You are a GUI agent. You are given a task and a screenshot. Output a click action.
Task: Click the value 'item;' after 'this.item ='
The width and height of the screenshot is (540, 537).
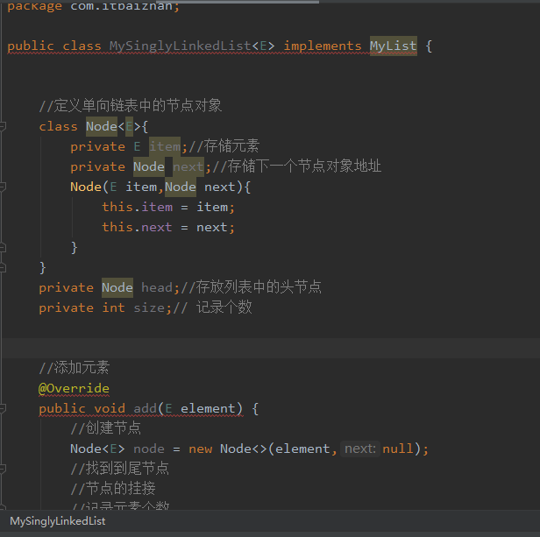[216, 208]
